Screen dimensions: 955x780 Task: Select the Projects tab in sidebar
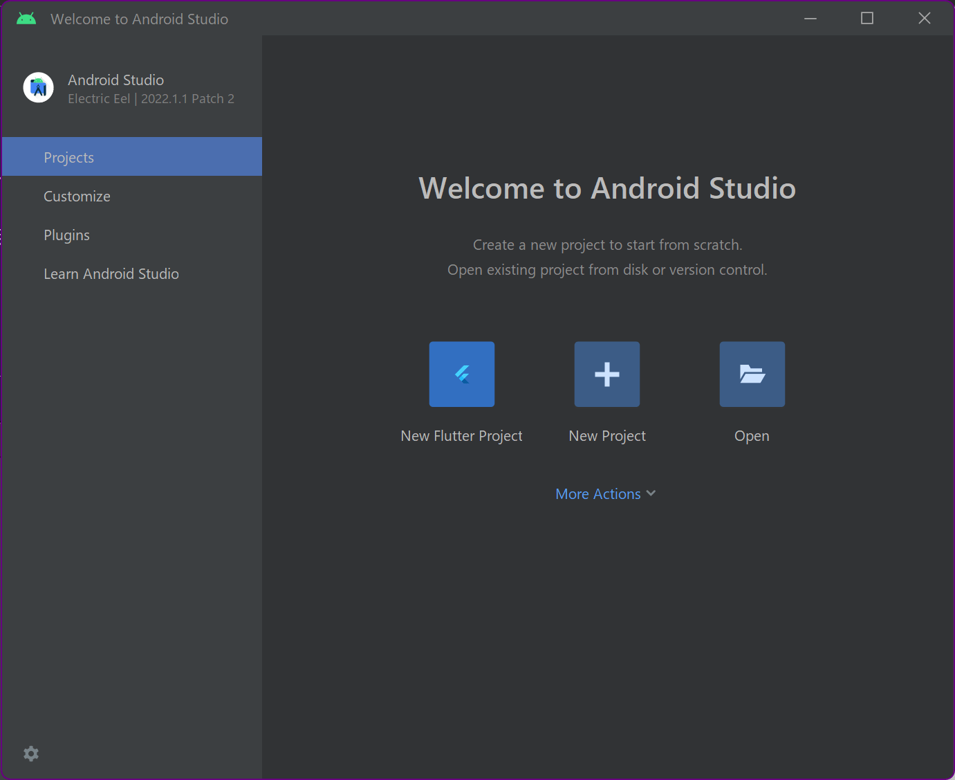68,157
